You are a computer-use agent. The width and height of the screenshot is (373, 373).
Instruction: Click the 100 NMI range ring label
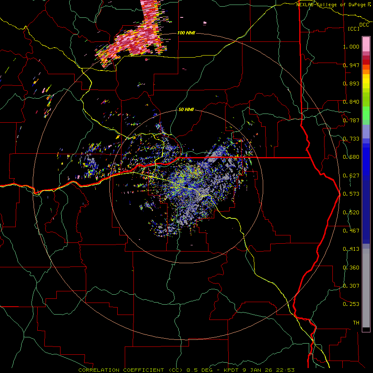[186, 33]
